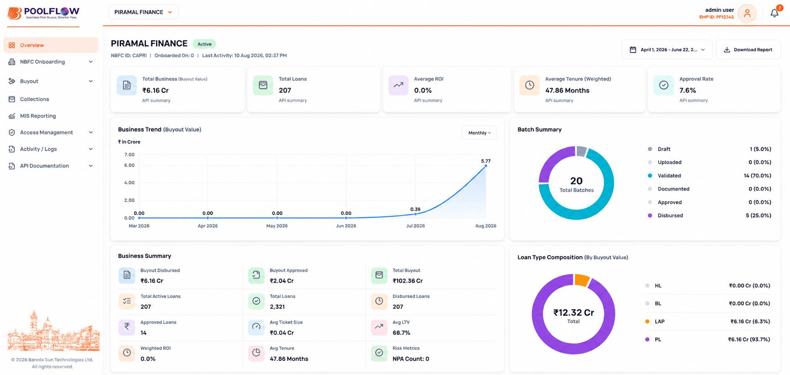Open the admin user profile avatar
Viewport: 790px width, 375px height.
click(747, 13)
